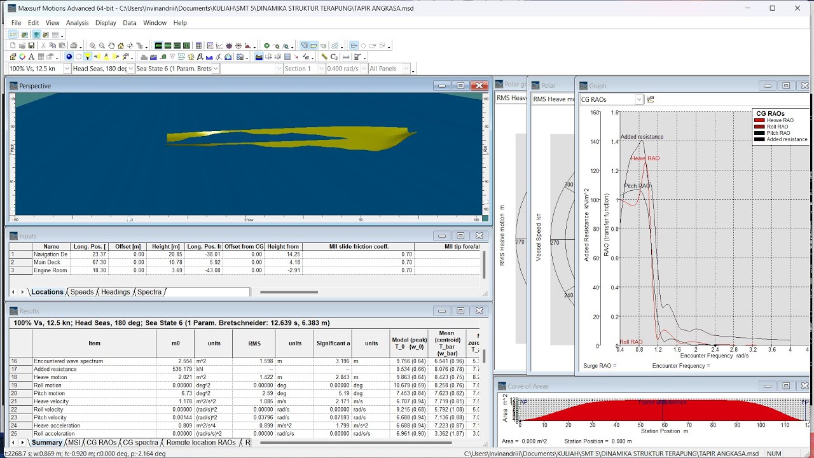This screenshot has height=458, width=814.
Task: Click the Inputs horizontal scrollbar thumb
Action: pyautogui.click(x=289, y=292)
